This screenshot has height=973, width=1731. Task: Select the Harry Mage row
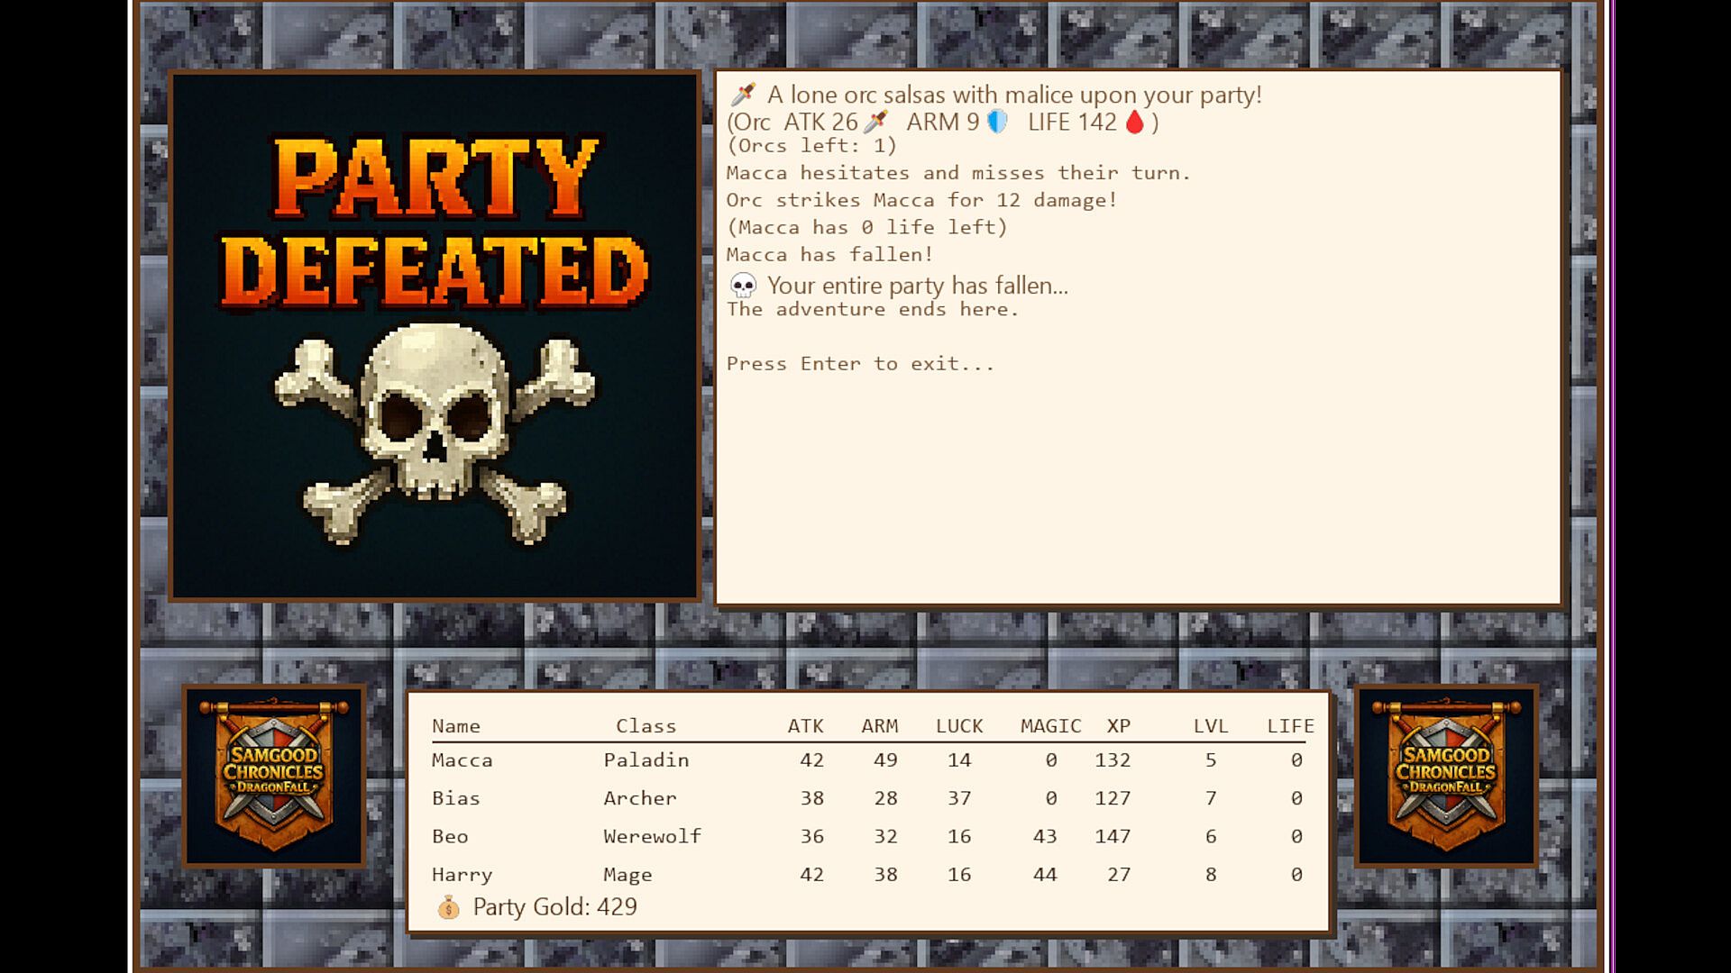(x=870, y=874)
